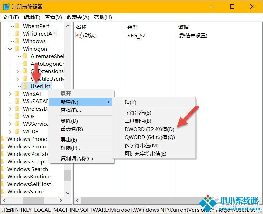The height and width of the screenshot is (214, 263).
Task: Expand the GPExtensions subkey
Action: (x=18, y=71)
